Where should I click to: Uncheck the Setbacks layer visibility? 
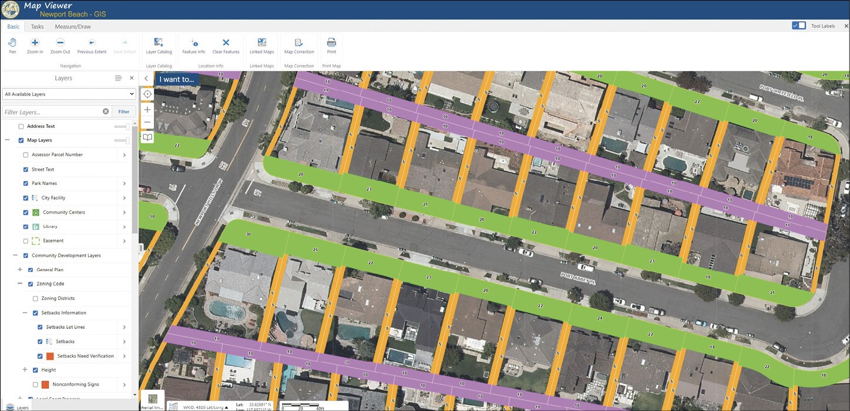[39, 341]
